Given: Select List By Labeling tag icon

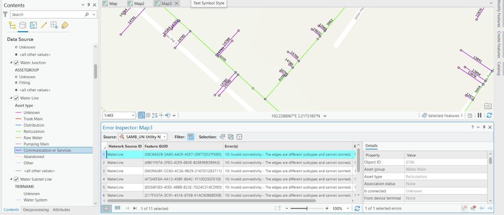Looking at the screenshot, I should (65, 25).
